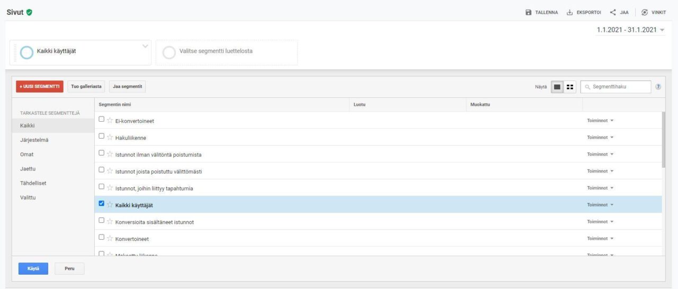Viewport: 678px width, 289px height.
Task: Check the Ei-konvertoineet segment checkbox
Action: click(102, 120)
